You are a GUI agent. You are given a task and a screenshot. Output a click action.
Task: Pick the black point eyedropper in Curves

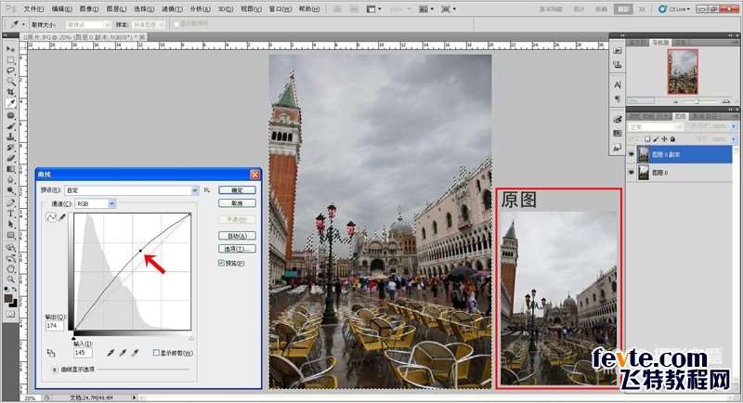point(111,353)
